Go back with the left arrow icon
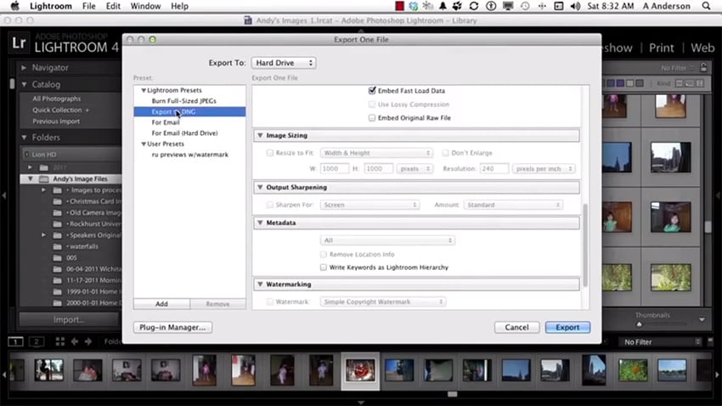The image size is (722, 406). pyautogui.click(x=75, y=341)
